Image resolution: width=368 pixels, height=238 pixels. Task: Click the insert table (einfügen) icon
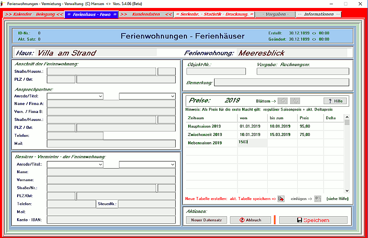317,199
